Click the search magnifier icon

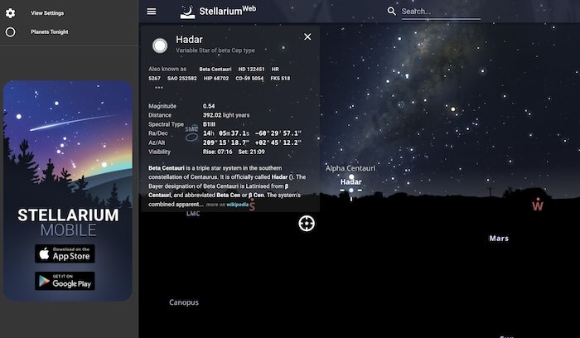[x=391, y=11]
